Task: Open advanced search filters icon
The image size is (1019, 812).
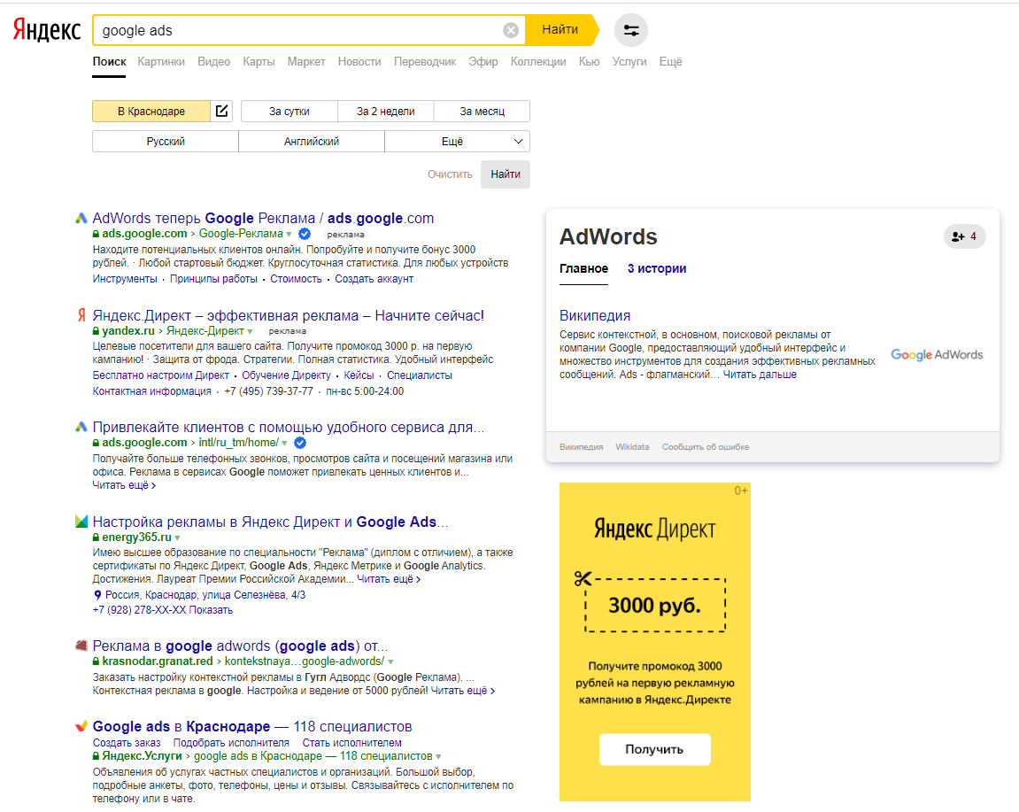Action: pyautogui.click(x=630, y=30)
